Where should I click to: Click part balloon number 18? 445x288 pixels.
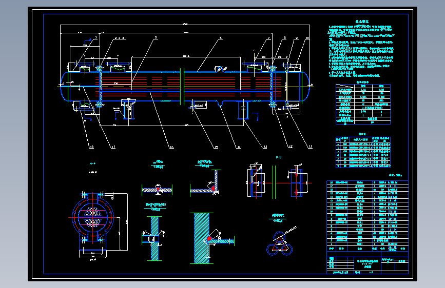91,147
